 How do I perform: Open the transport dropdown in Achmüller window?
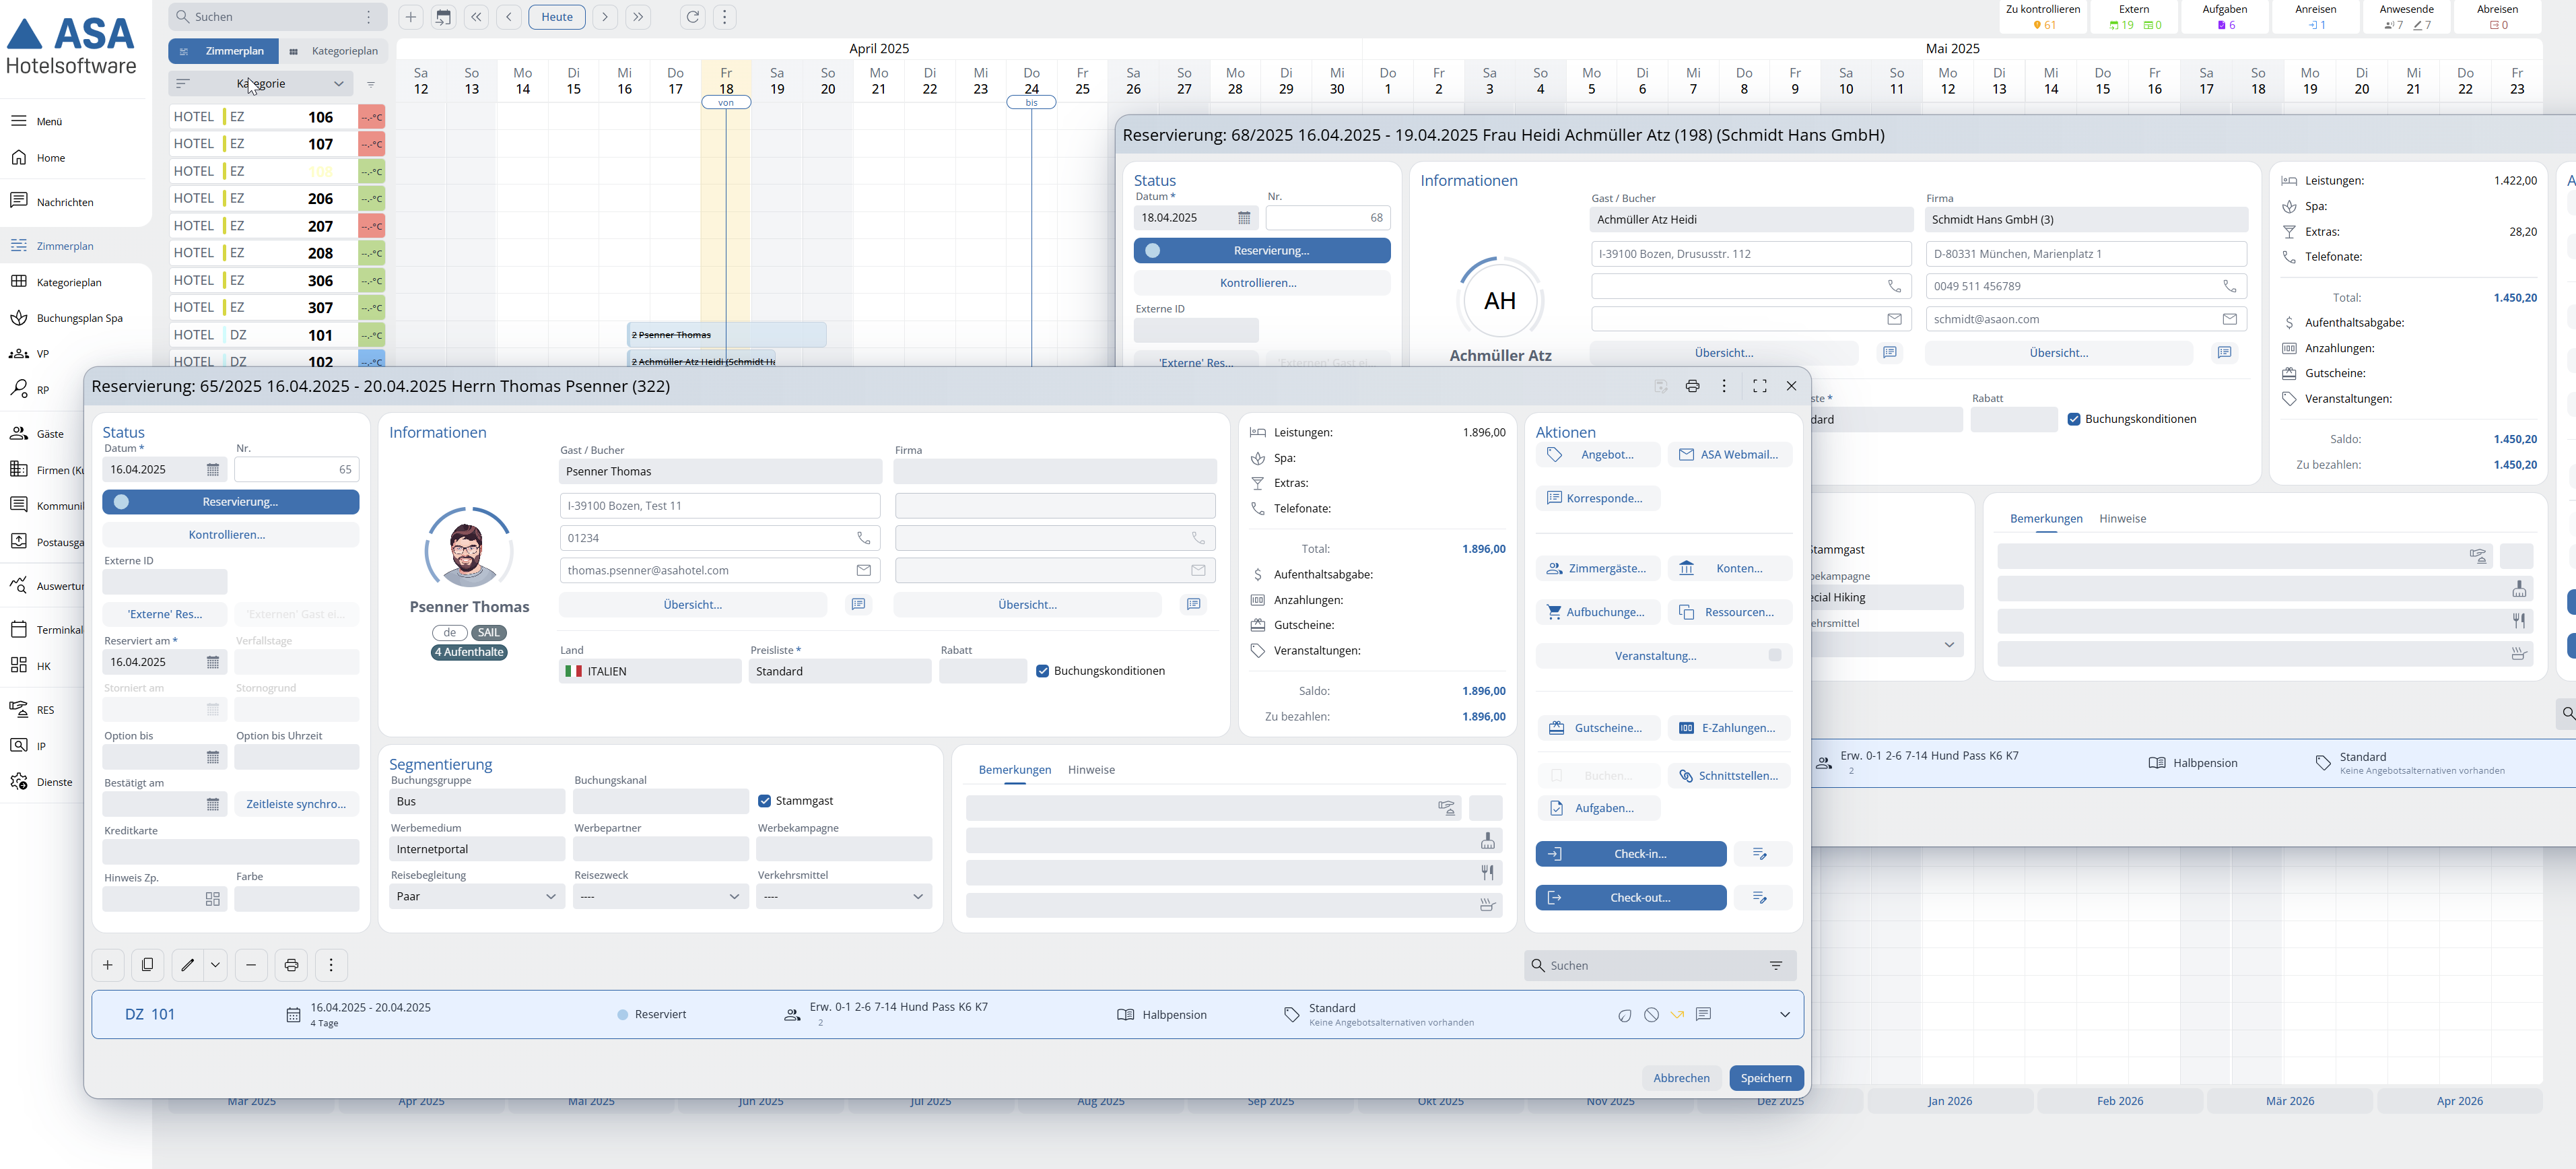pyautogui.click(x=1888, y=645)
